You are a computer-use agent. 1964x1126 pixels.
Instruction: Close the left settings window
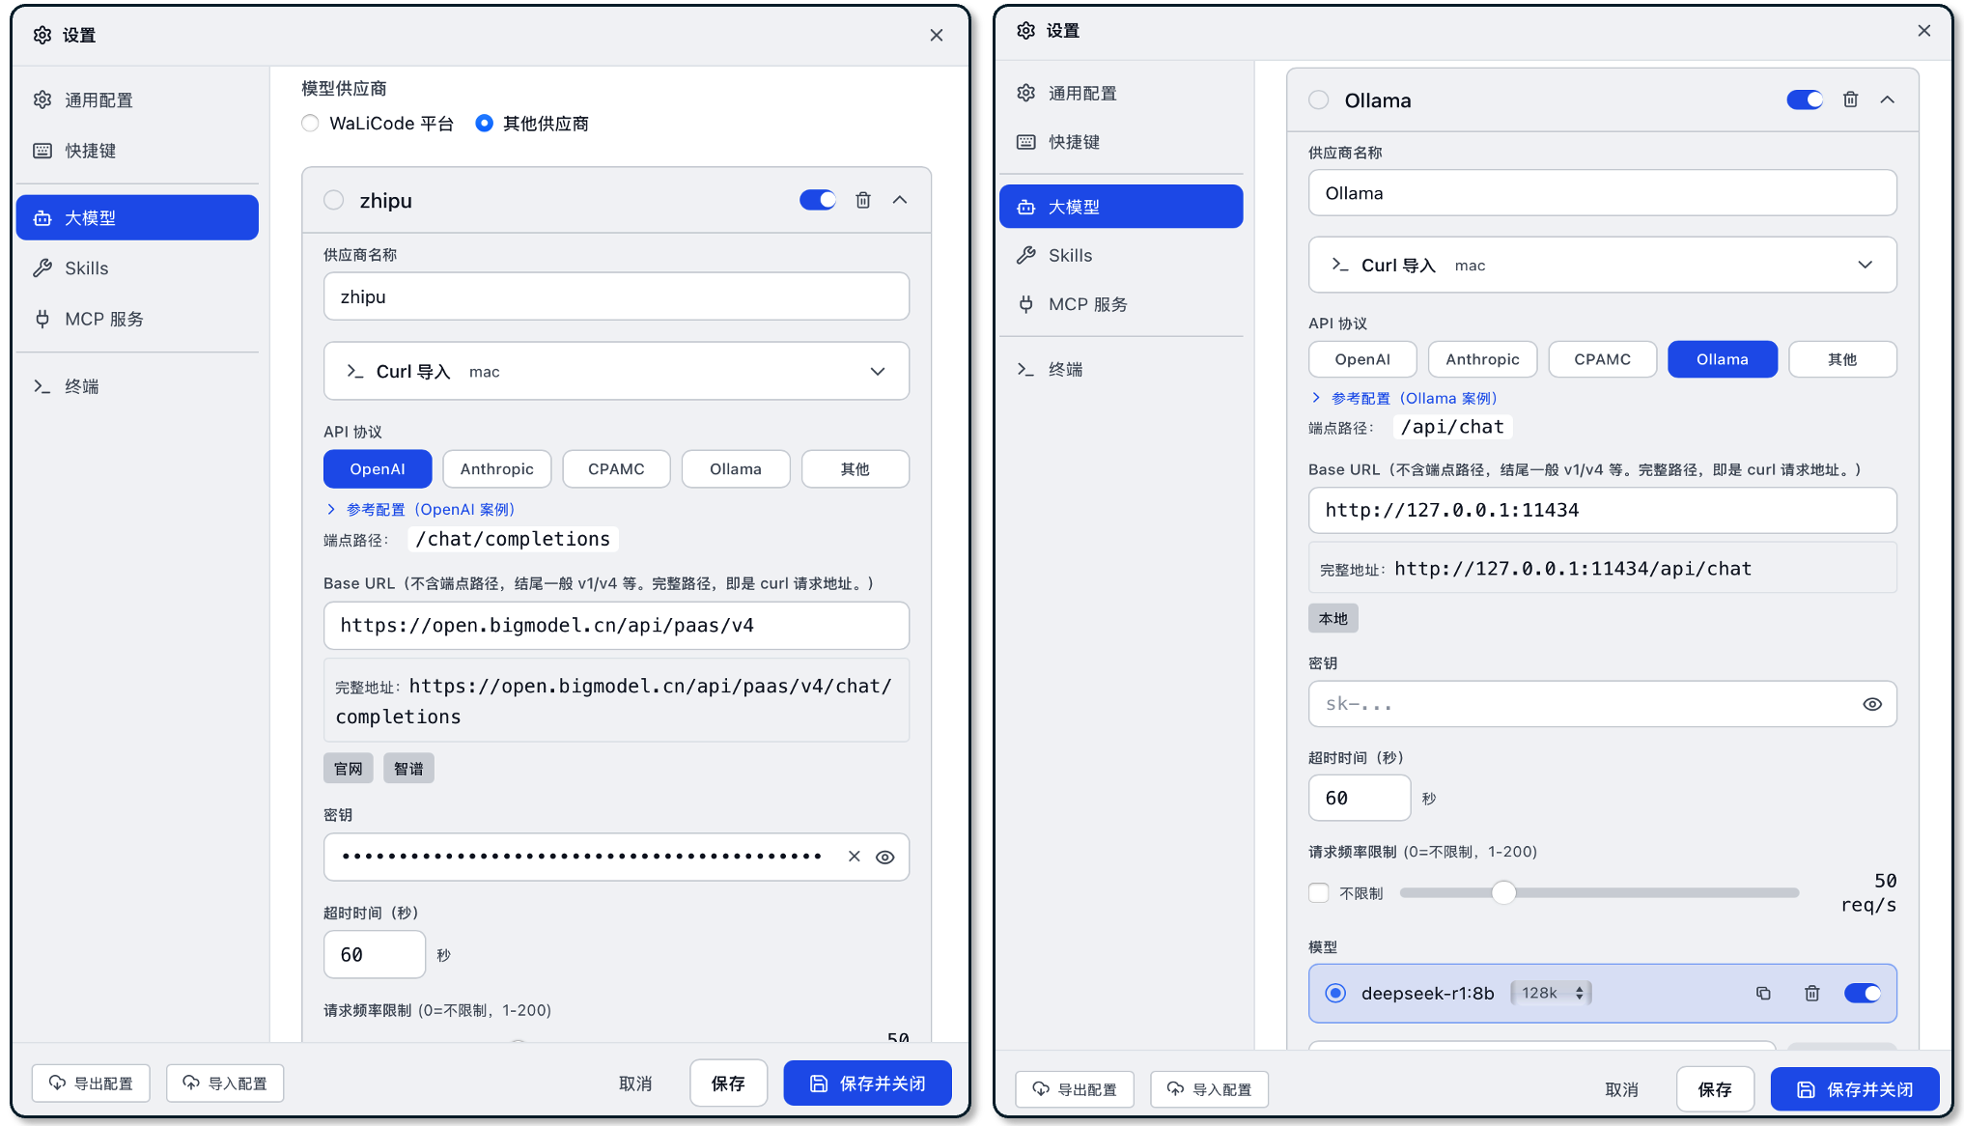point(936,35)
